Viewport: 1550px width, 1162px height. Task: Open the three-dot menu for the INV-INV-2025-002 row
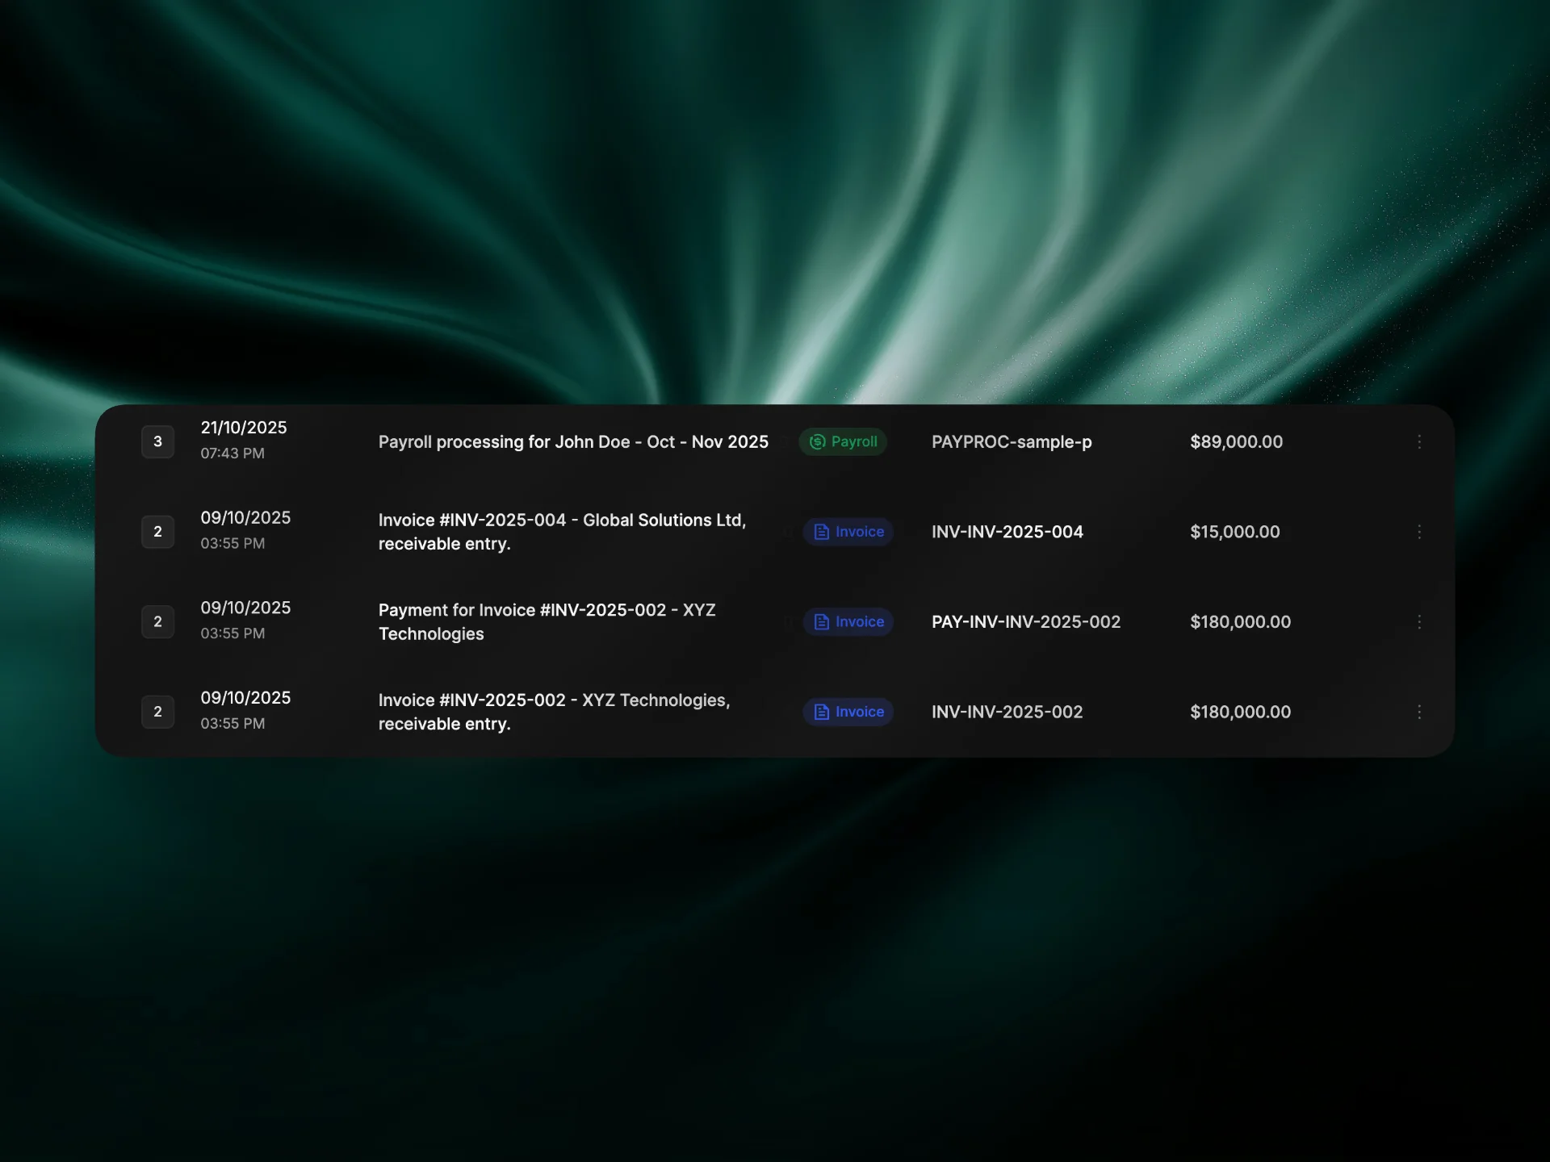[x=1419, y=712]
